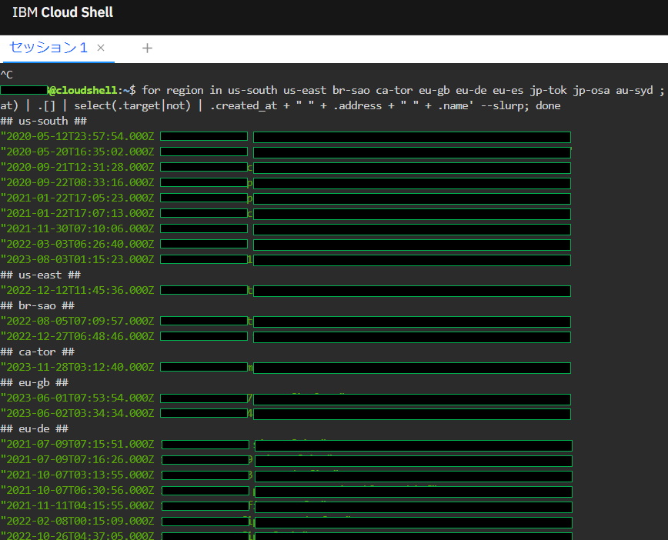Click the IBM Cloud Shell title
The width and height of the screenshot is (668, 540).
[62, 12]
